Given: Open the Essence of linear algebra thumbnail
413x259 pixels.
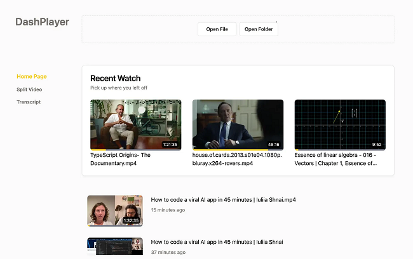Looking at the screenshot, I should (x=339, y=124).
